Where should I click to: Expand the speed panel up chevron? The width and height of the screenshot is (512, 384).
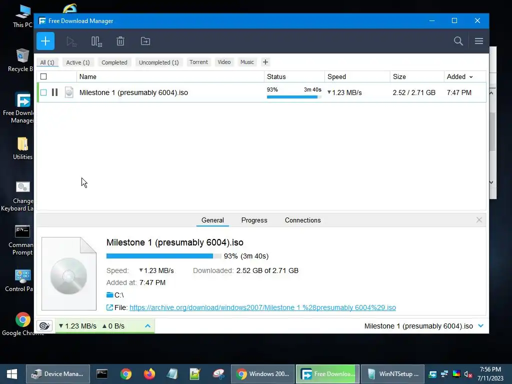147,326
